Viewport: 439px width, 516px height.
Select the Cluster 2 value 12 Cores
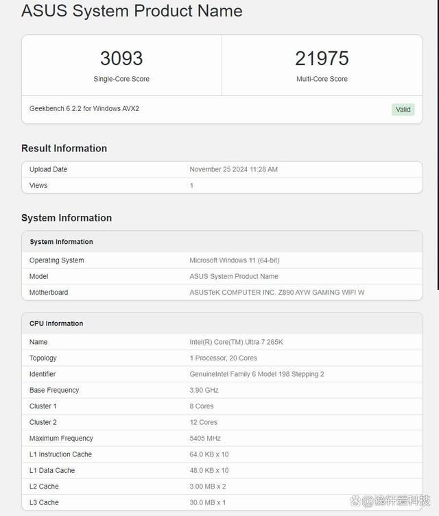tap(203, 422)
